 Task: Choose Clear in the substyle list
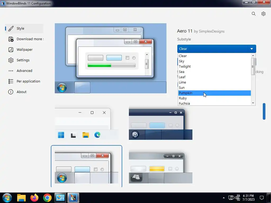214,56
